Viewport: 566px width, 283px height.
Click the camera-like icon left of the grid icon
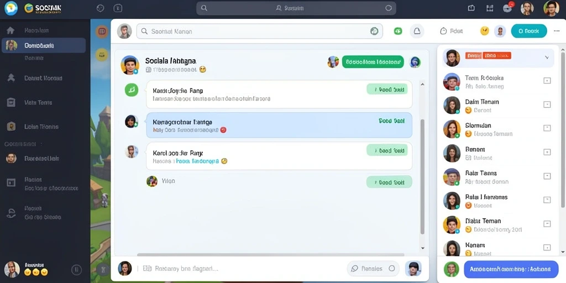point(471,8)
